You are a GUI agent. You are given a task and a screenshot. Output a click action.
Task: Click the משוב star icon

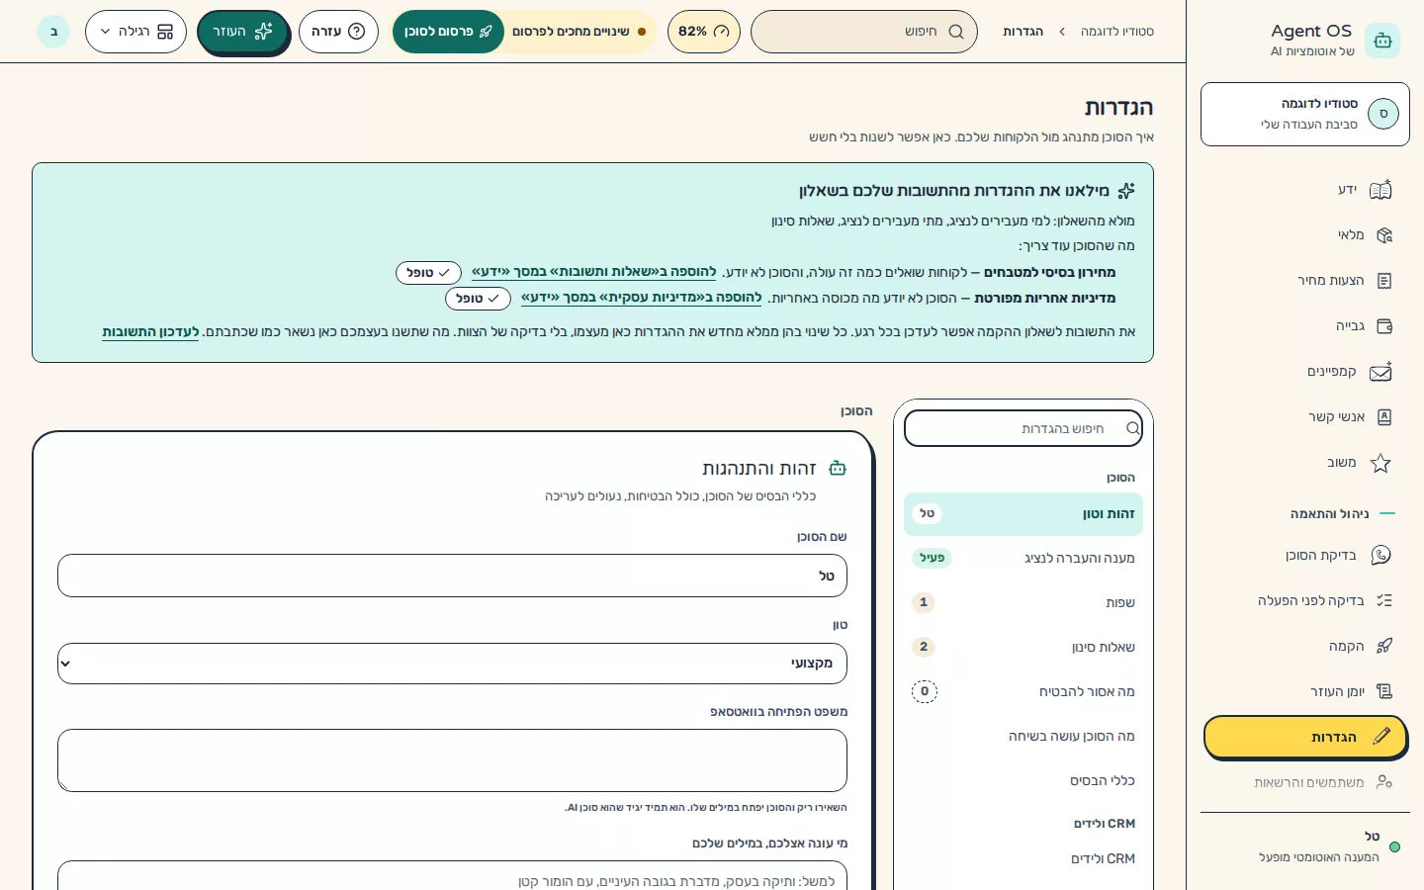coord(1381,463)
